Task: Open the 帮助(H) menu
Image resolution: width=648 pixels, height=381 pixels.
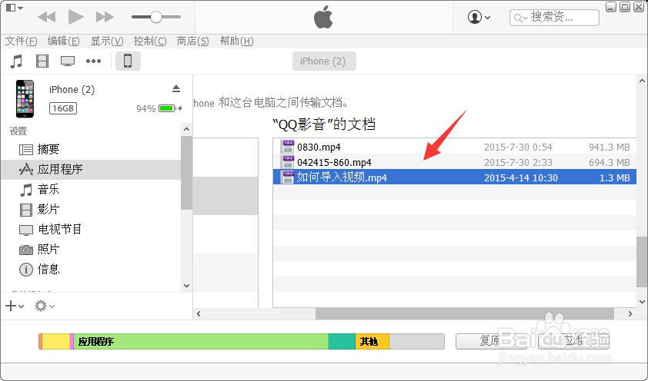Action: click(x=236, y=41)
